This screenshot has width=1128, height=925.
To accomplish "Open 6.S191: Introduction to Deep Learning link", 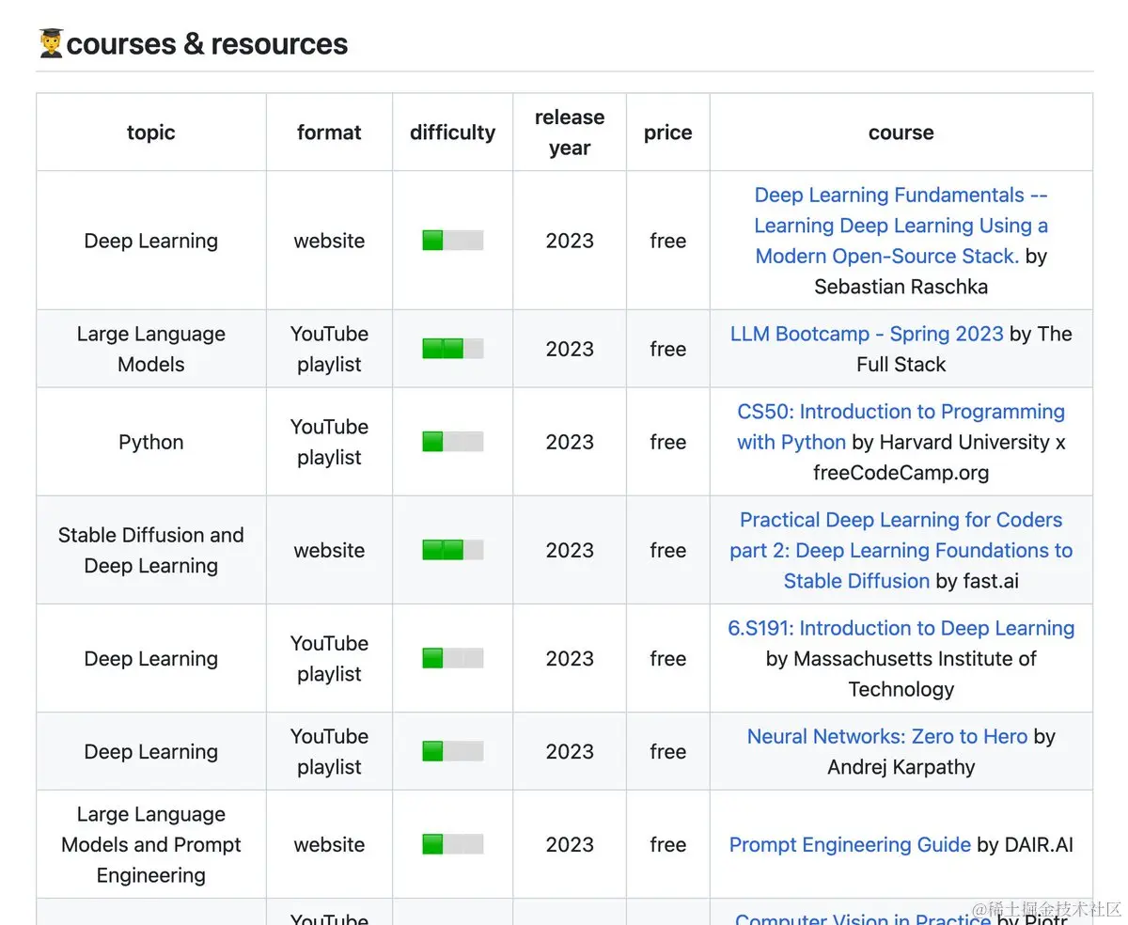I will (901, 628).
